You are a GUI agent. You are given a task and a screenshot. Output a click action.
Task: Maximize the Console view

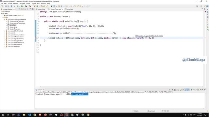pyautogui.click(x=205, y=90)
